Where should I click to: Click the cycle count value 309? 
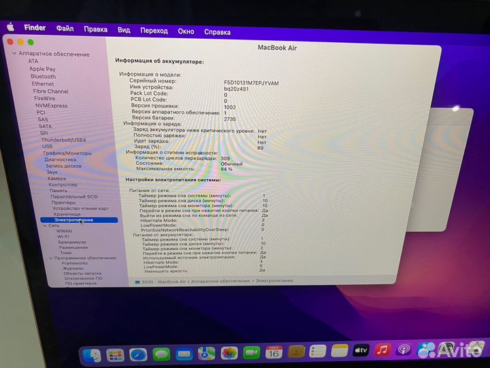tap(225, 159)
